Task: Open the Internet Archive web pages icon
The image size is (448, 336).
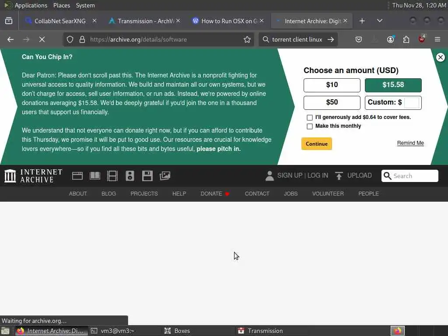Action: [x=77, y=176]
